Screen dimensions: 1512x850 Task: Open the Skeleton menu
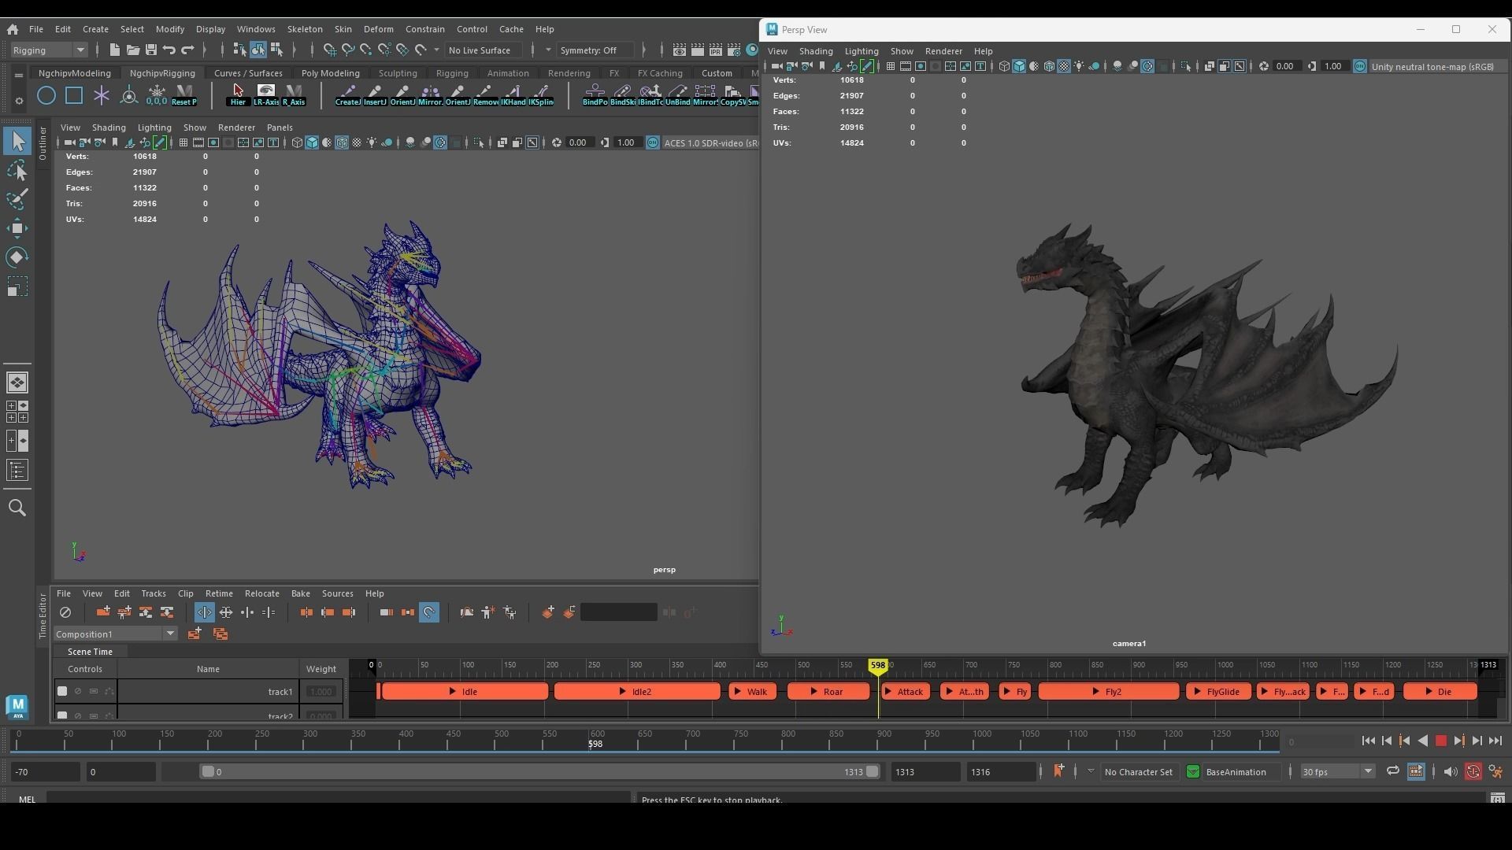304,29
